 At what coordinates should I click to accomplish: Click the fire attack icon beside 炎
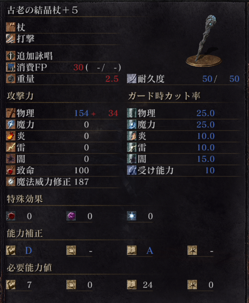tap(11, 136)
